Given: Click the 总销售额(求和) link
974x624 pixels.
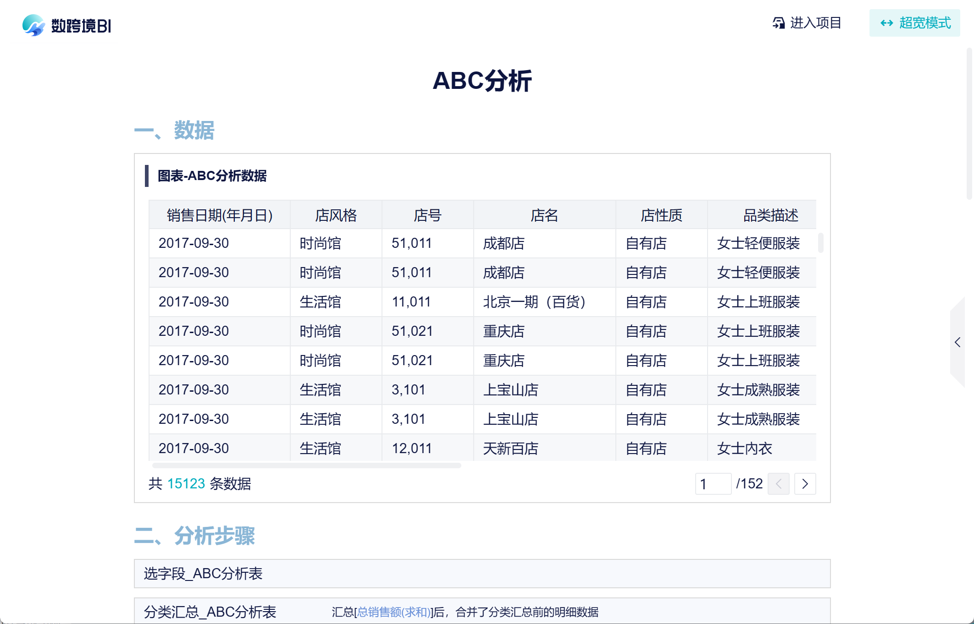Looking at the screenshot, I should (x=394, y=612).
